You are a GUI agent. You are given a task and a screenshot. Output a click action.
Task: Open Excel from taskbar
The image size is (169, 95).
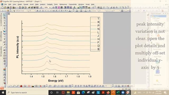tap(118, 93)
